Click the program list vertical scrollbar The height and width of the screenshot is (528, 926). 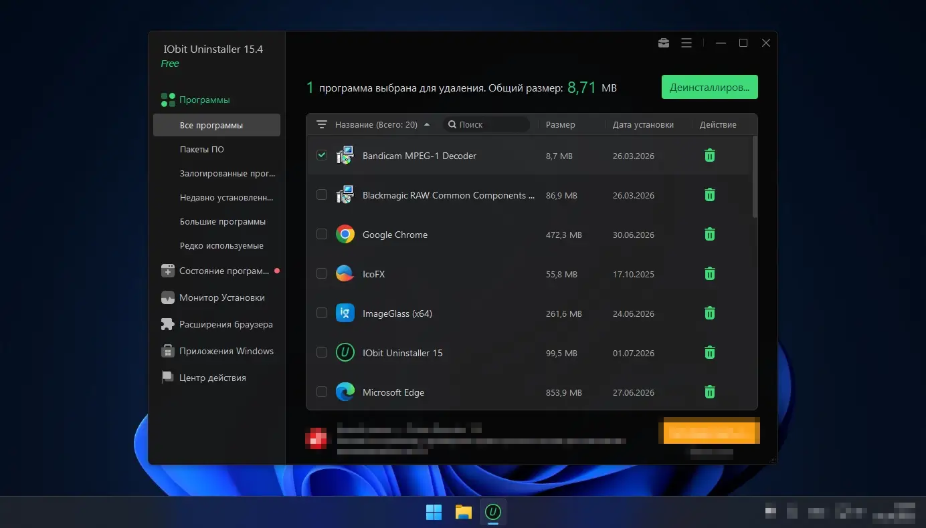pyautogui.click(x=755, y=176)
